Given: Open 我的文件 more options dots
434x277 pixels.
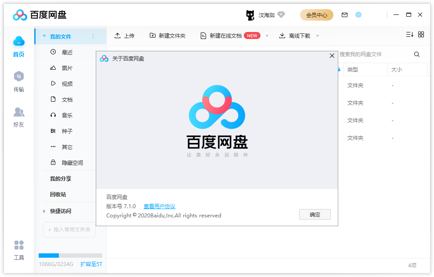Looking at the screenshot, I should [93, 36].
